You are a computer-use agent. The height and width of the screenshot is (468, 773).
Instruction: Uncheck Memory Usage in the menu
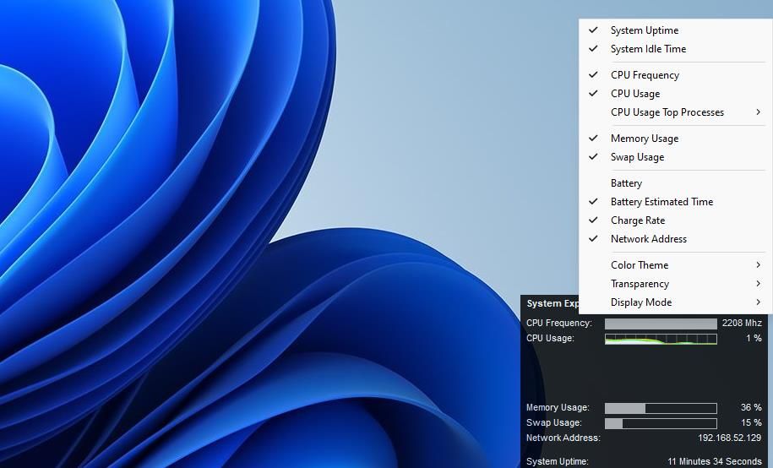point(644,139)
